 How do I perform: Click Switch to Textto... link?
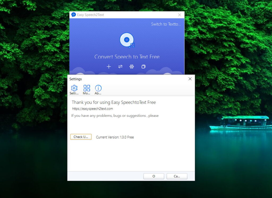(166, 24)
